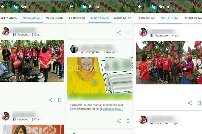Open profile avatar of 12jam post

pos(6,31)
